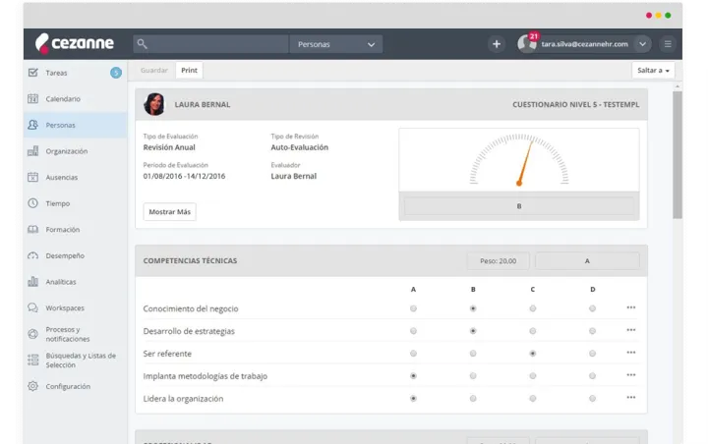Image resolution: width=708 pixels, height=444 pixels.
Task: Click the Mostrar Más button
Action: coord(170,211)
